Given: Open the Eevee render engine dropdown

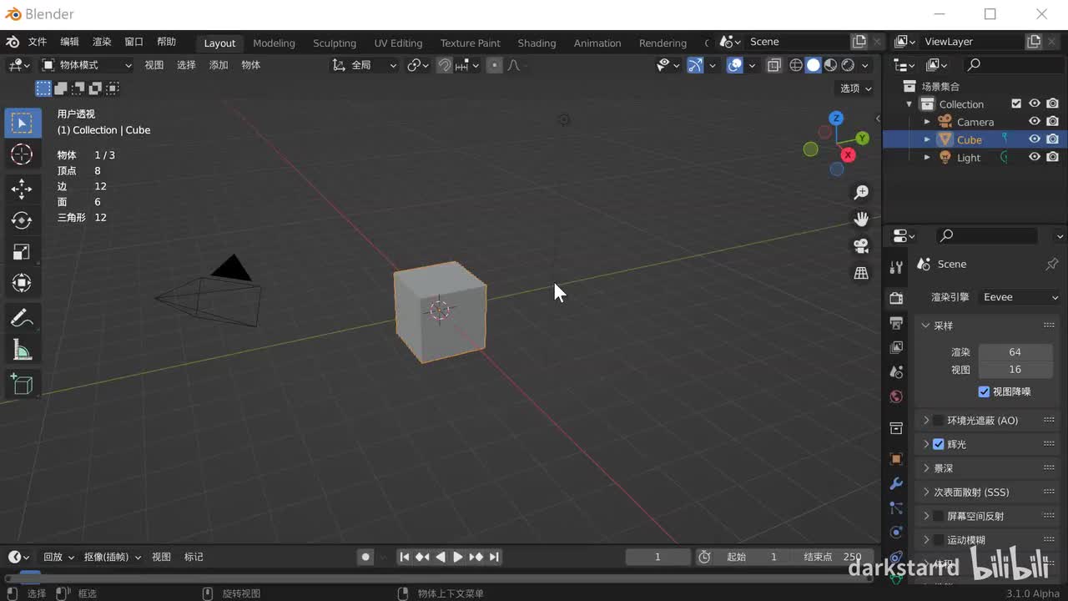Looking at the screenshot, I should [1020, 297].
